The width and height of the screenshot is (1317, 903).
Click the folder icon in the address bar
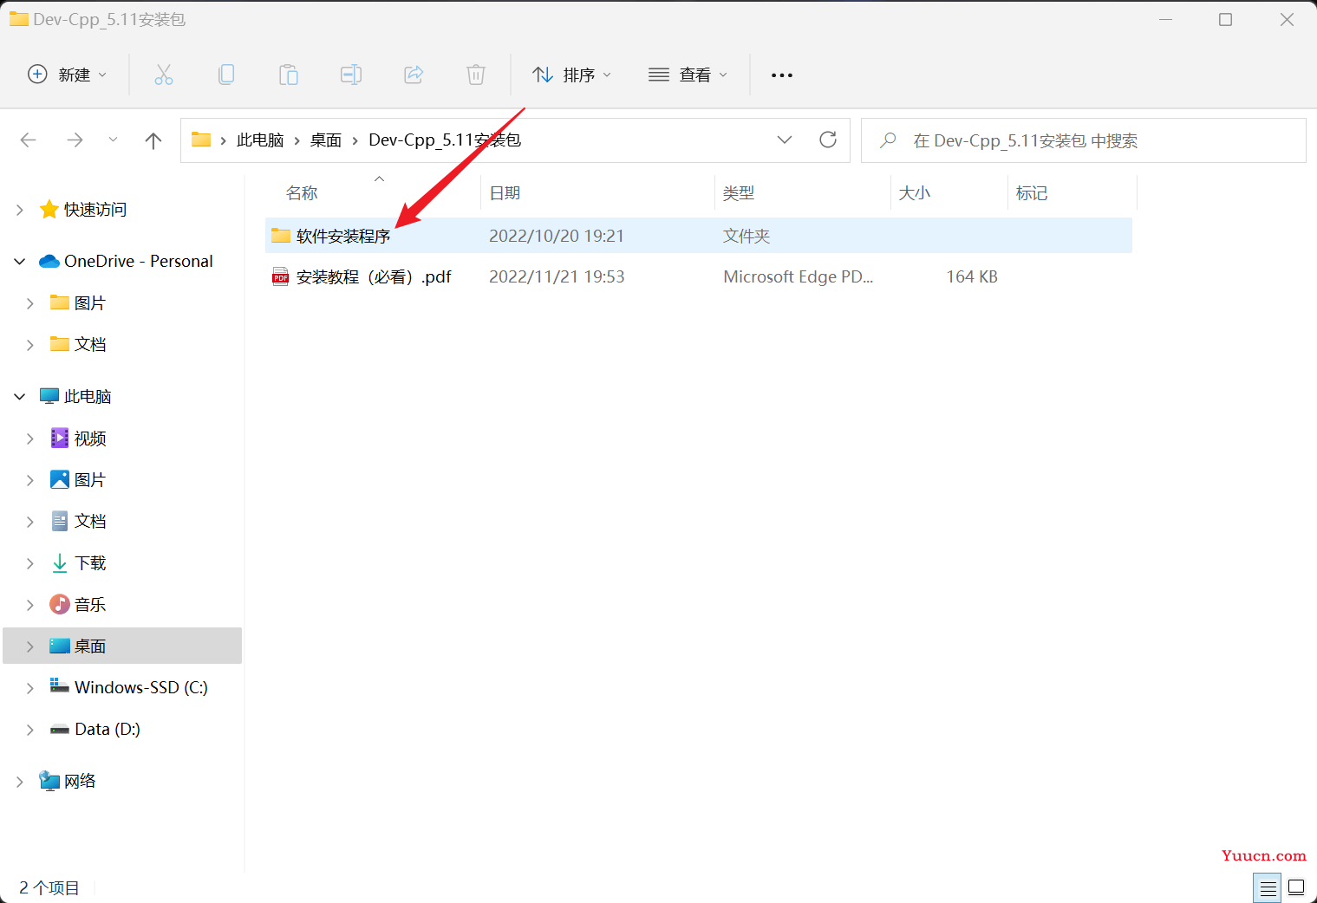[201, 140]
